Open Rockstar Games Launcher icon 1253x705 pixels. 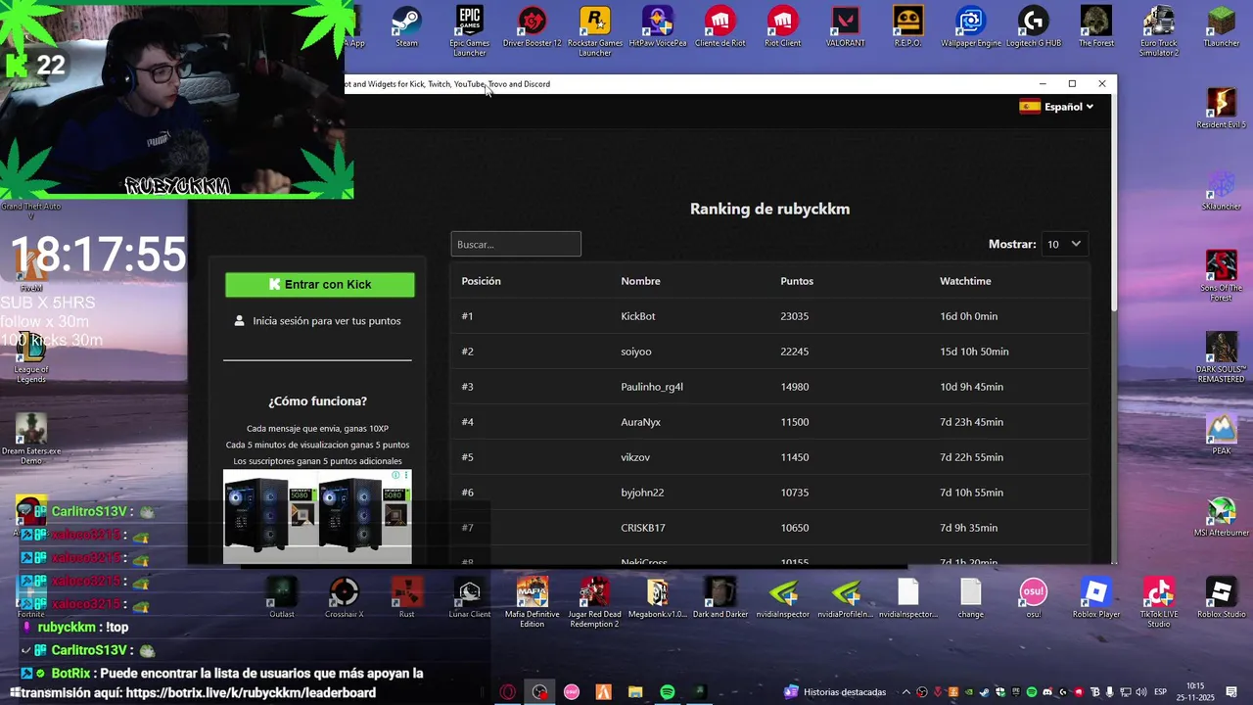tap(595, 30)
